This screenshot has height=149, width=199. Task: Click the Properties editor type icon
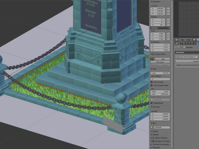(177, 43)
